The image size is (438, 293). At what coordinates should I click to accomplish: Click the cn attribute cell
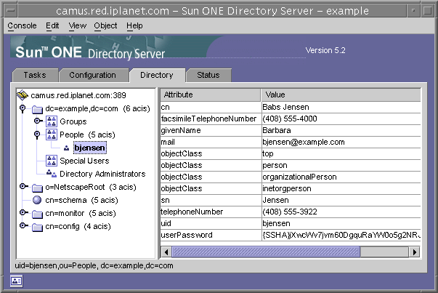(x=211, y=107)
